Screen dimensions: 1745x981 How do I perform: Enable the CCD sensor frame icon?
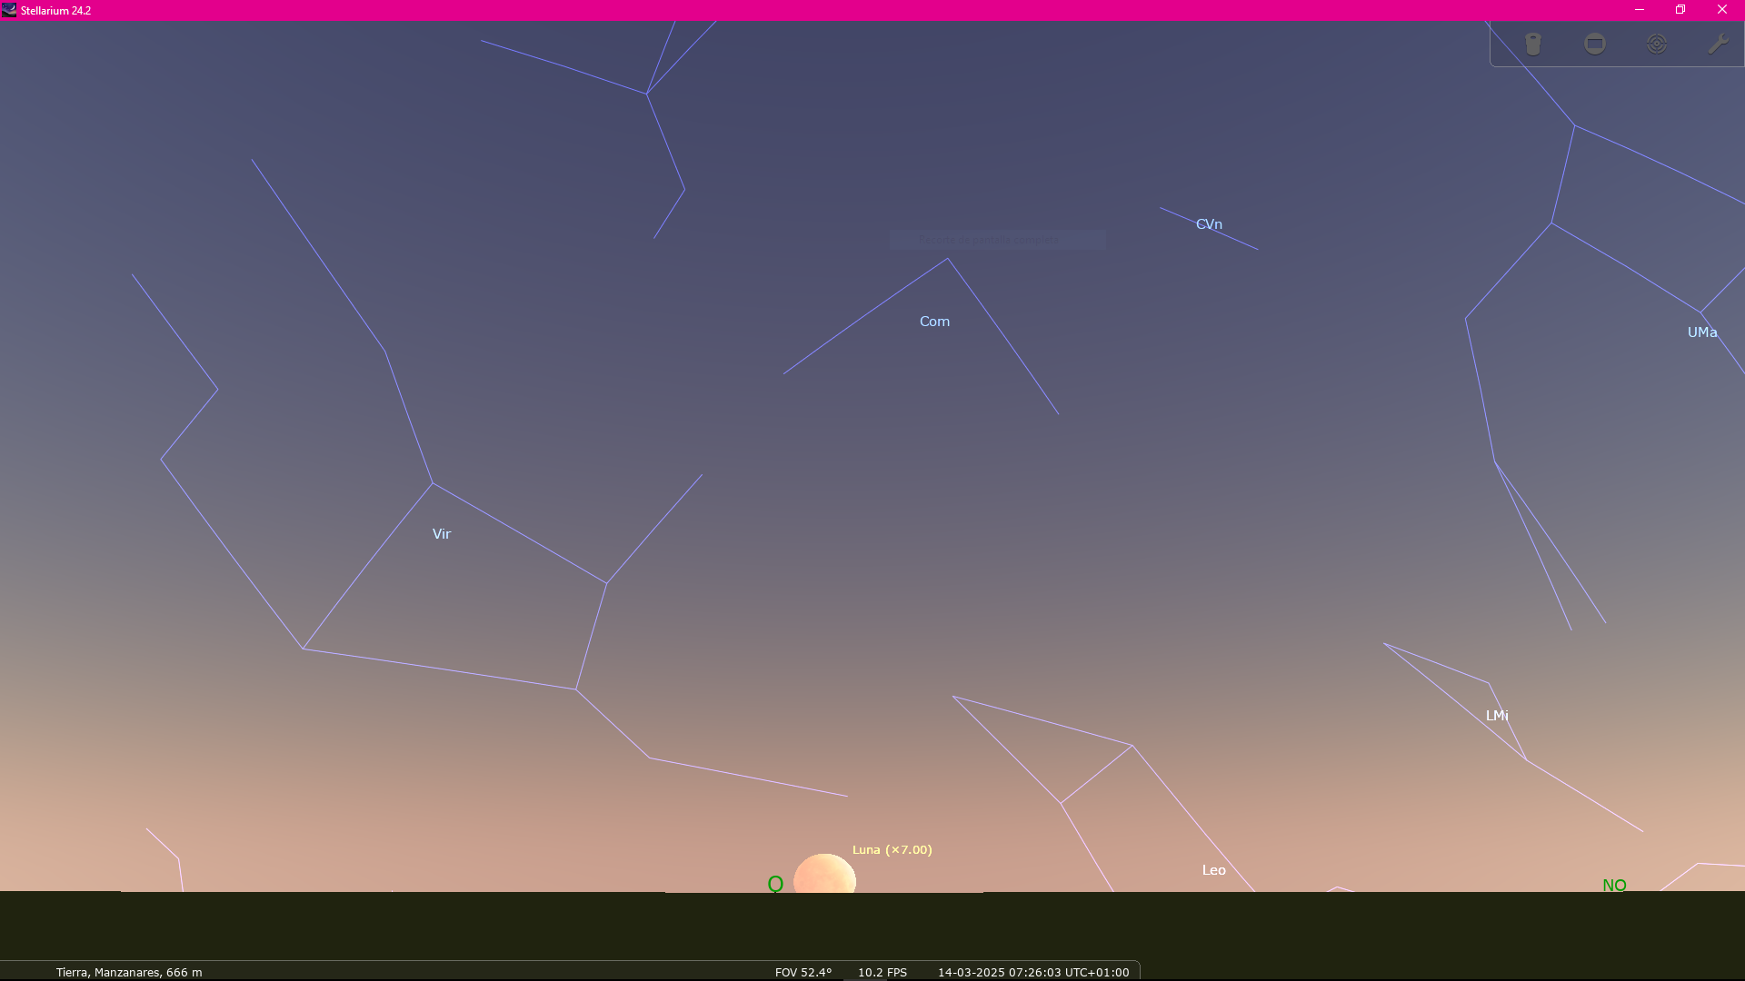coord(1595,45)
